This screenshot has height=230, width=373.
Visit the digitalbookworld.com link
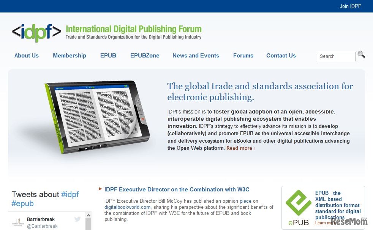127,207
